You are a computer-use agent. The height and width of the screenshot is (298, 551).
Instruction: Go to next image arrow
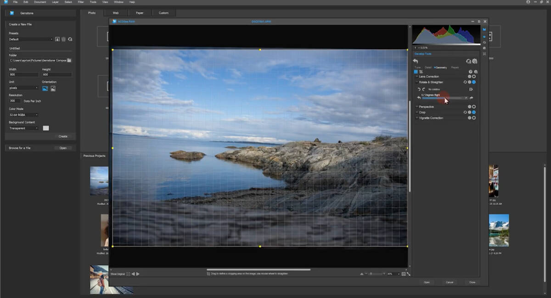point(138,274)
